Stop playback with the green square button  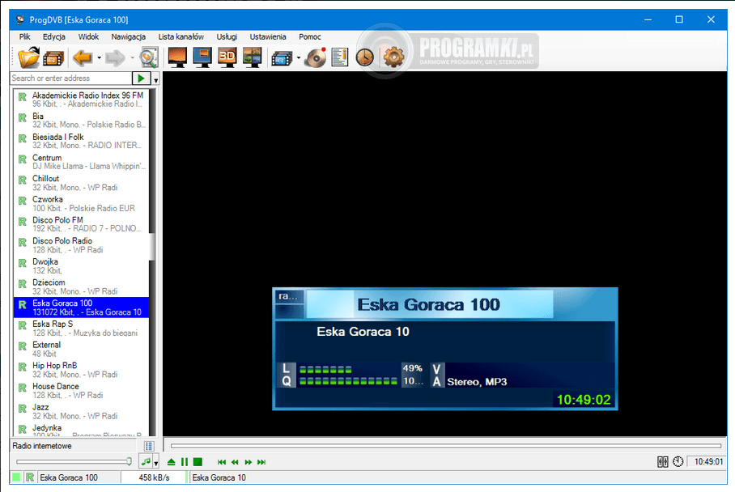198,462
